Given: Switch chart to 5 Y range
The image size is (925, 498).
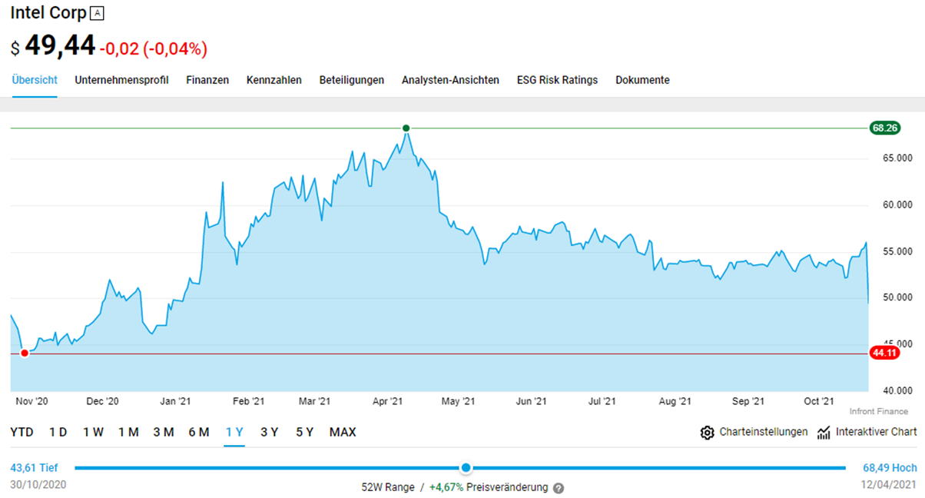Looking at the screenshot, I should pos(305,433).
